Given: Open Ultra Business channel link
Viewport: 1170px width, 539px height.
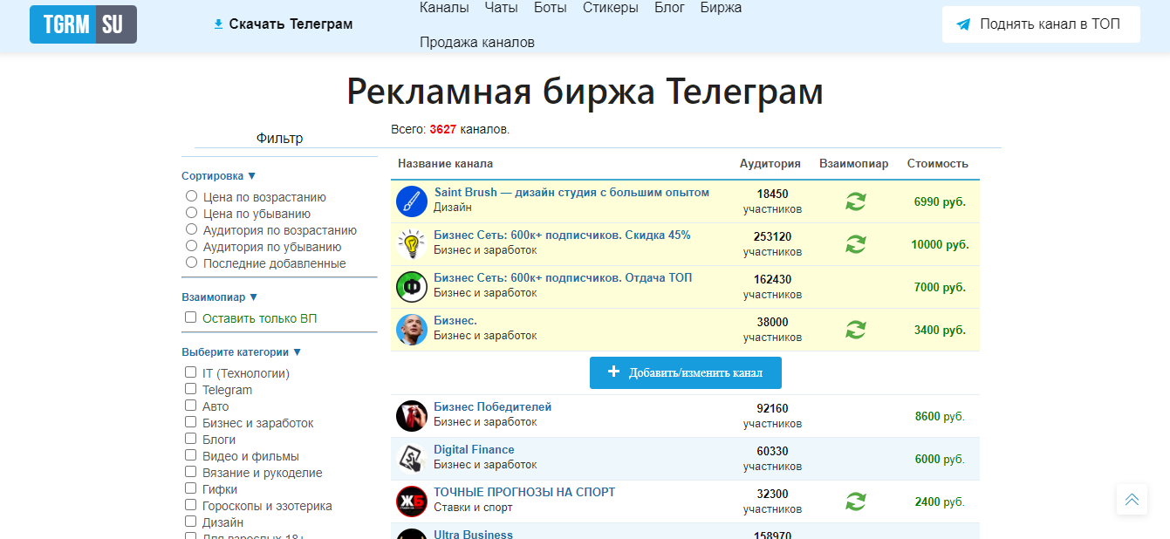Looking at the screenshot, I should point(474,535).
